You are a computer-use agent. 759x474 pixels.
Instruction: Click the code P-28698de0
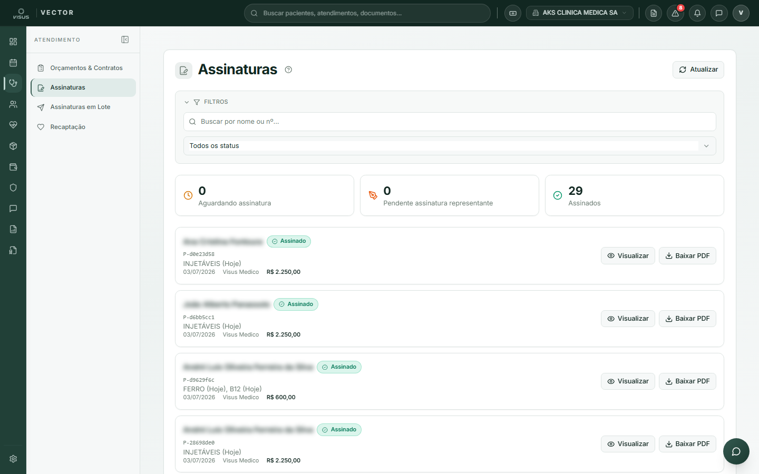[x=199, y=442]
